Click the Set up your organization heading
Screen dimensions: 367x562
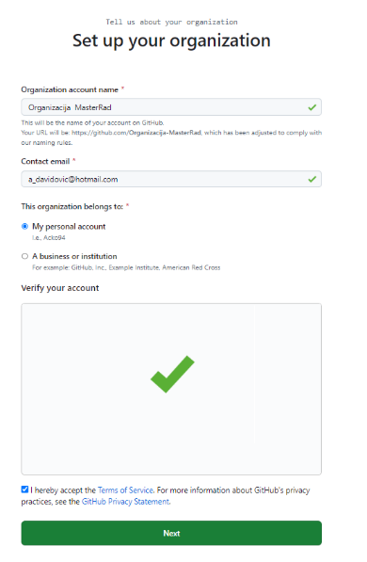coord(171,40)
